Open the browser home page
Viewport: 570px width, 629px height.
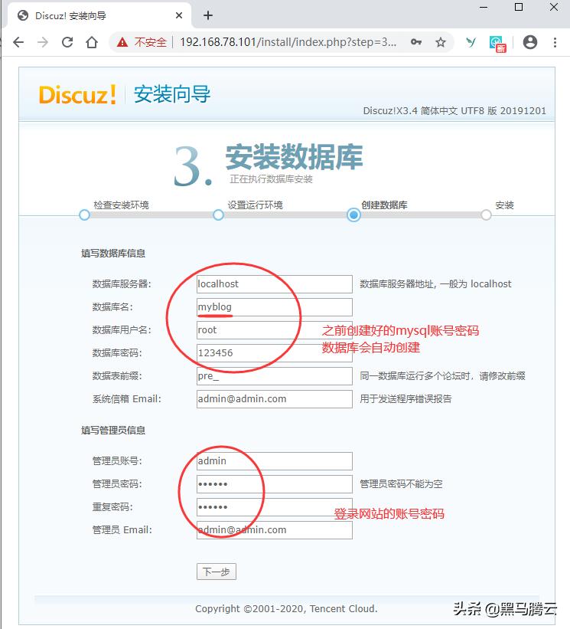[x=92, y=42]
